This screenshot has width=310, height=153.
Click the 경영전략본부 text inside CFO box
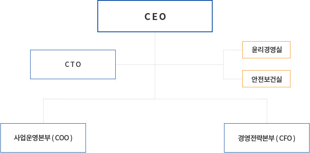coord(256,138)
